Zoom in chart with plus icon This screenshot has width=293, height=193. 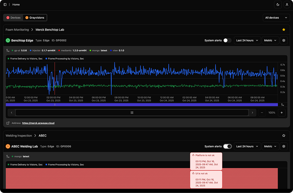[x=282, y=113]
